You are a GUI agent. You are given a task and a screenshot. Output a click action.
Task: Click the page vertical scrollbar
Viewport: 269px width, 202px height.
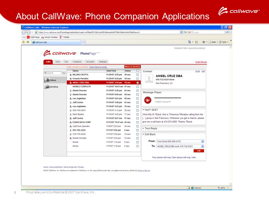231,116
